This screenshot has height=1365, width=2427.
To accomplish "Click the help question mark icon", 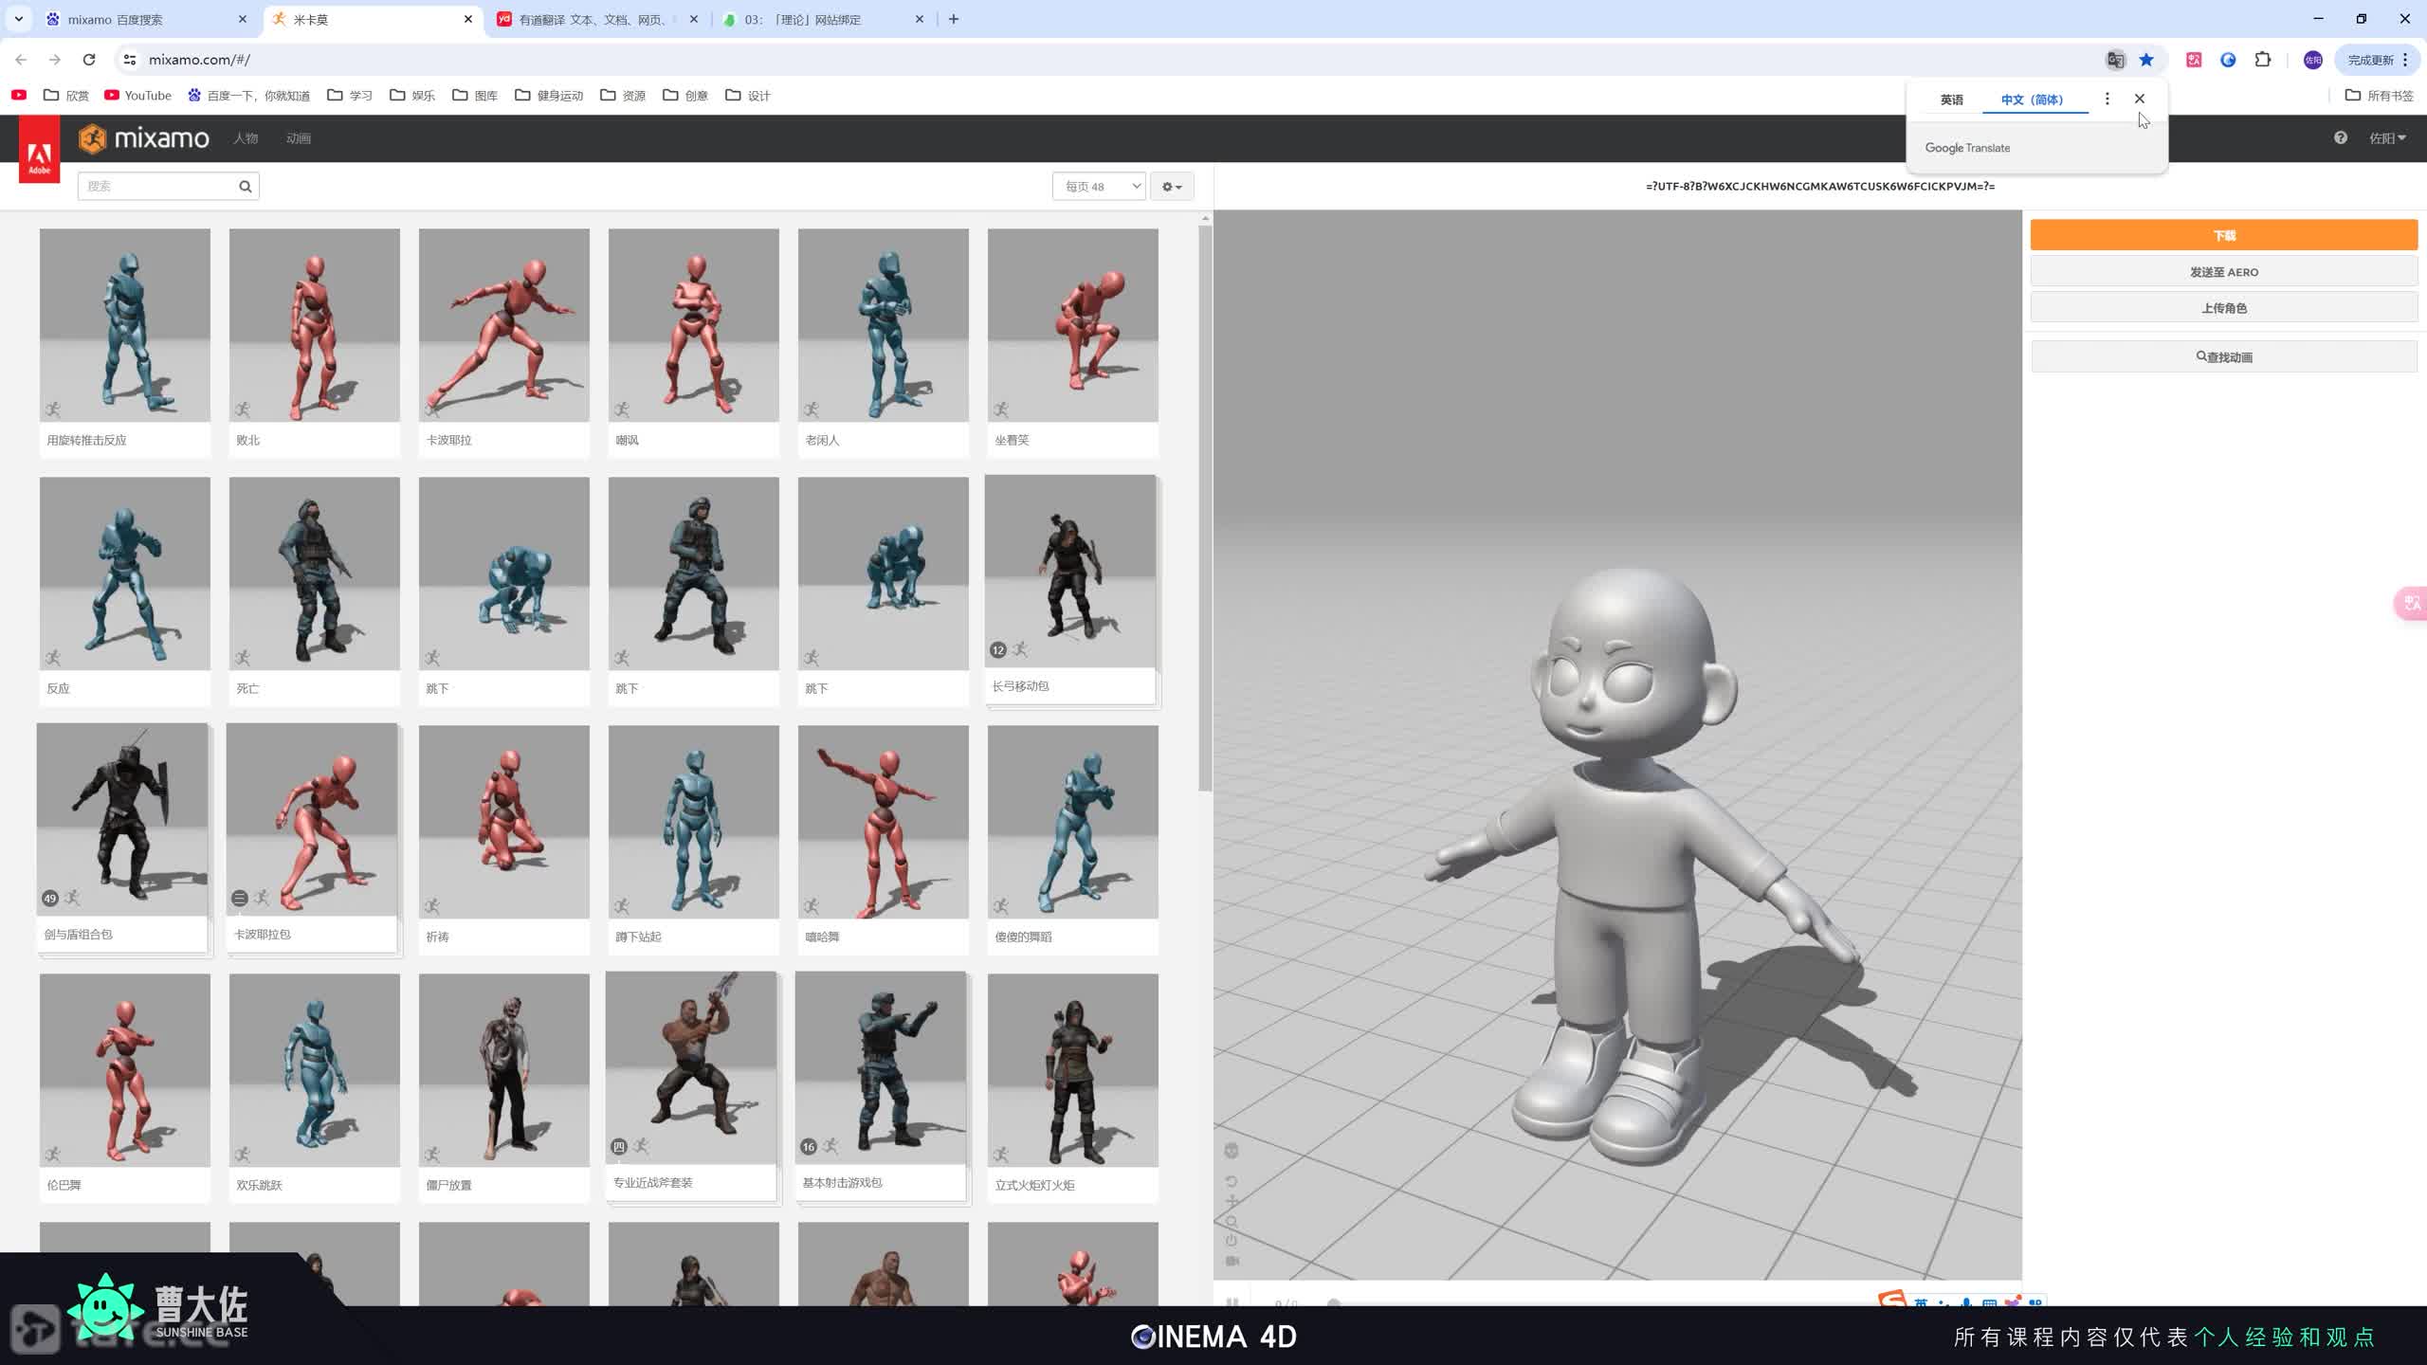I will pos(2341,138).
